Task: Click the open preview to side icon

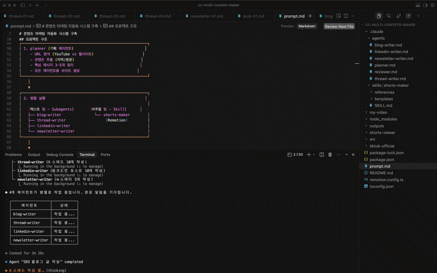Action: coord(339,16)
